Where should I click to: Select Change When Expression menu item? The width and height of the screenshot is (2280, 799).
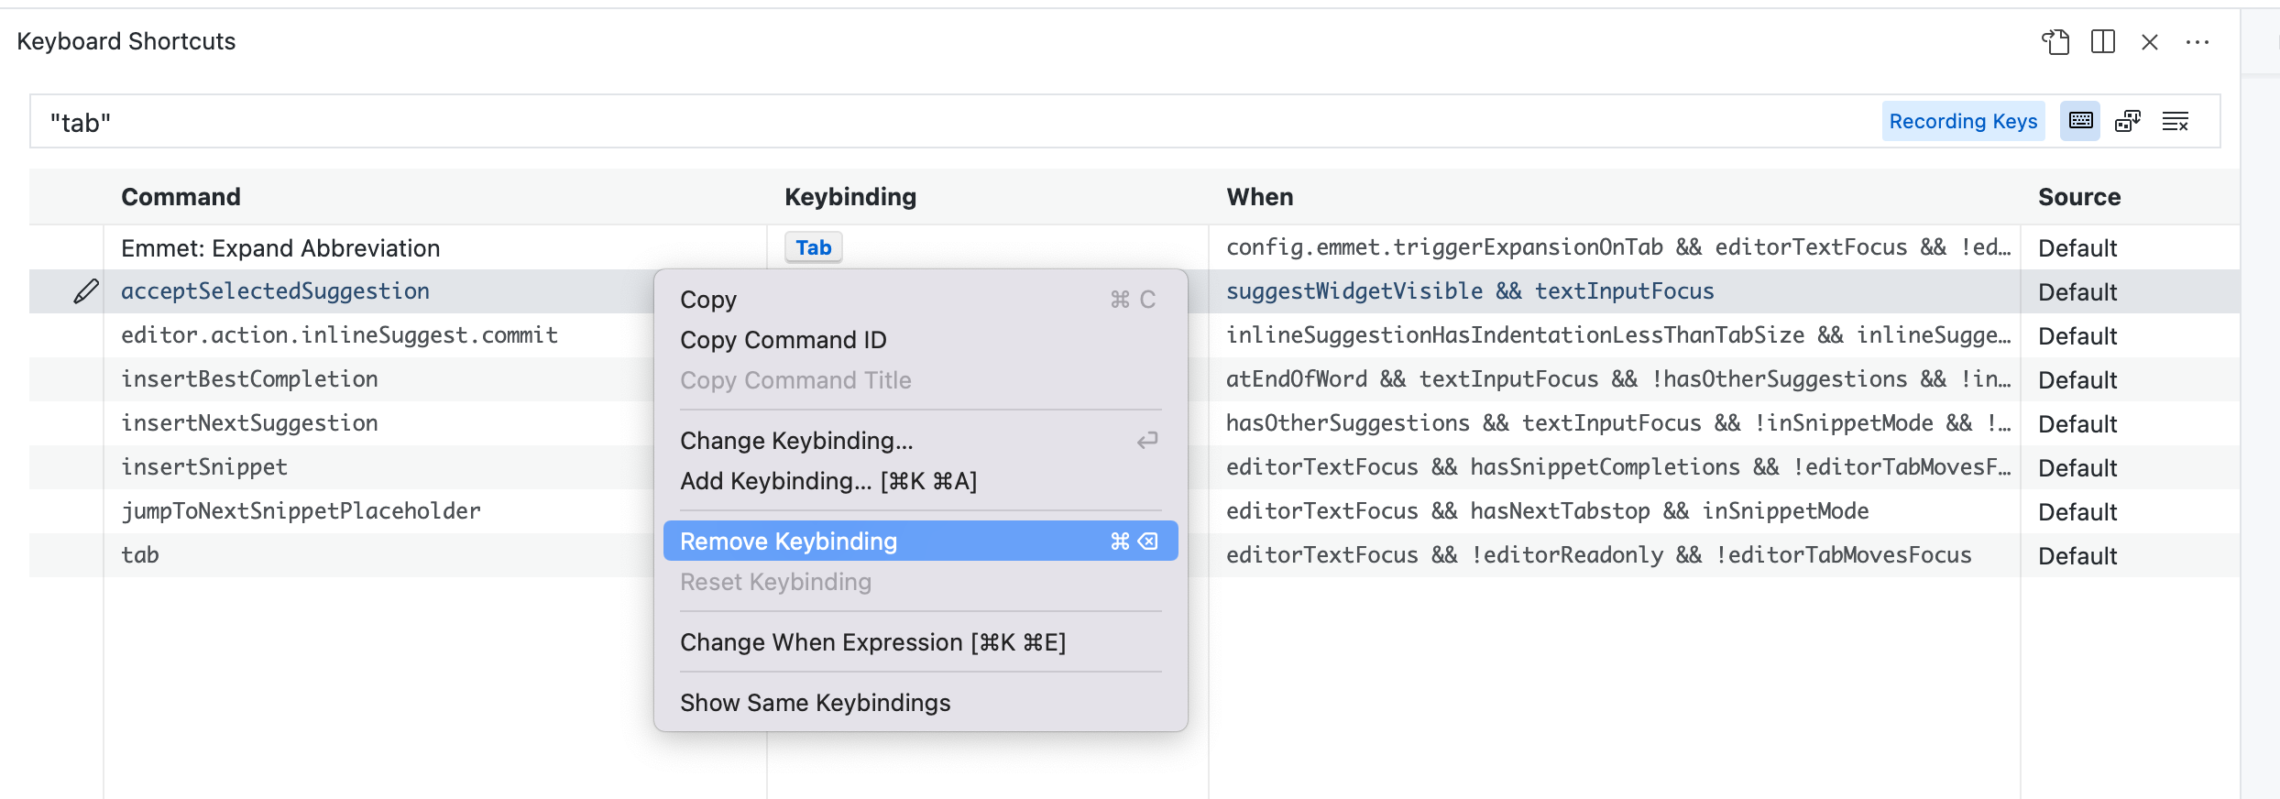tap(872, 642)
